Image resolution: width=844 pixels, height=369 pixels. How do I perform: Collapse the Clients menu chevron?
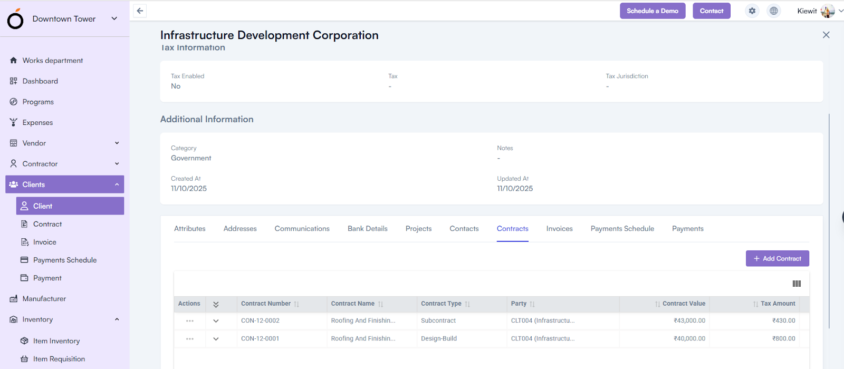(x=117, y=184)
